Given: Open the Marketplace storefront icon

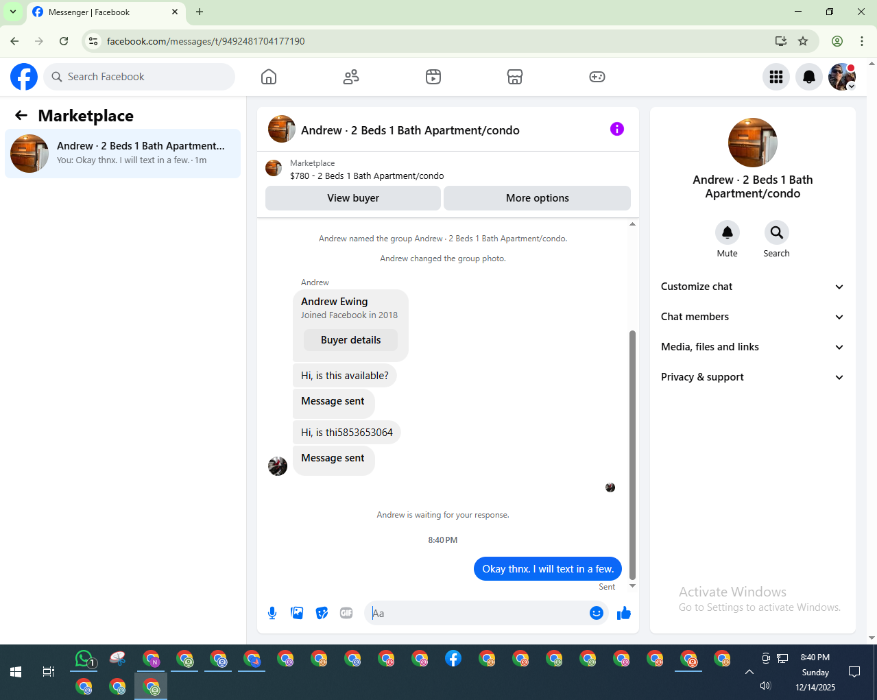Looking at the screenshot, I should (x=515, y=77).
